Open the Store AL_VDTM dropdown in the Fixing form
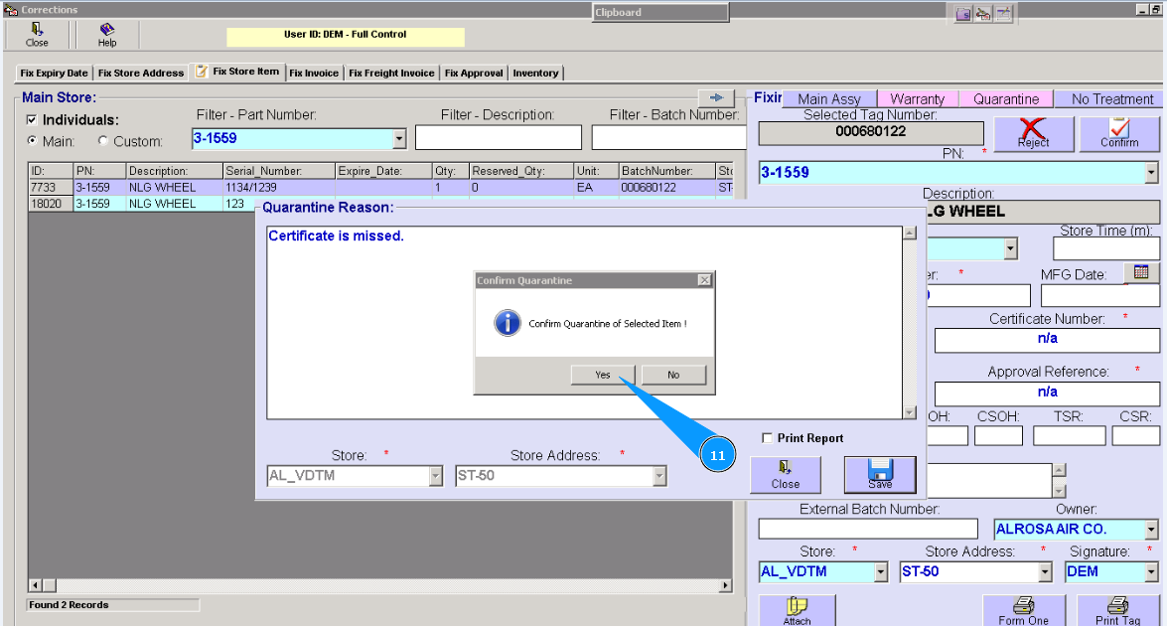This screenshot has height=629, width=1167. 881,571
